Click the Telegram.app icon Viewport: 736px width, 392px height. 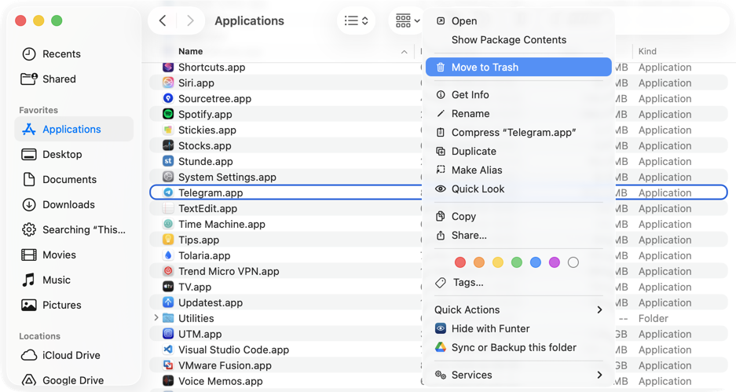tap(168, 192)
